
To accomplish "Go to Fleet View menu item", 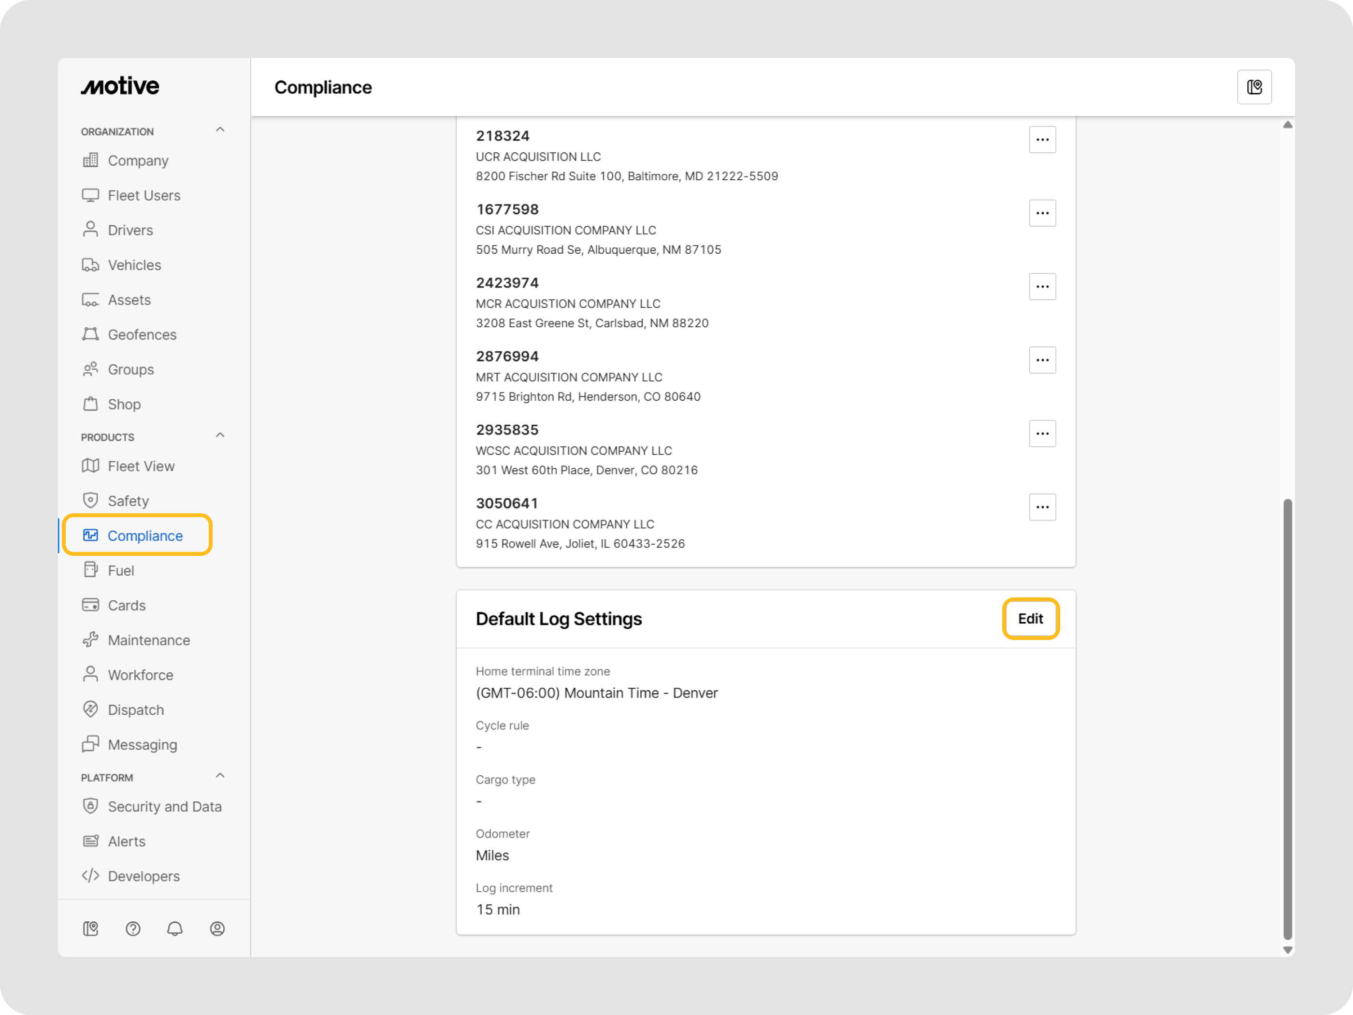I will pyautogui.click(x=141, y=466).
